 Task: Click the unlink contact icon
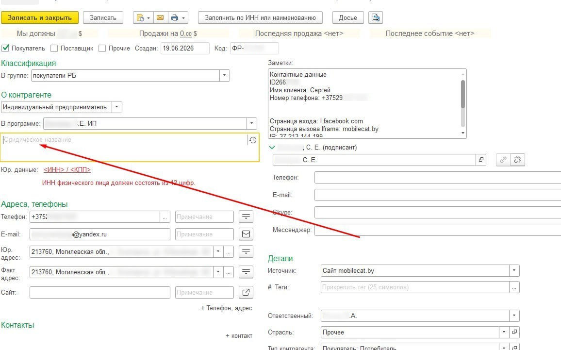coord(517,160)
